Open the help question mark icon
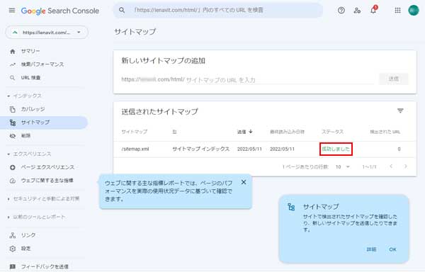This screenshot has height=272, width=425. [341, 11]
